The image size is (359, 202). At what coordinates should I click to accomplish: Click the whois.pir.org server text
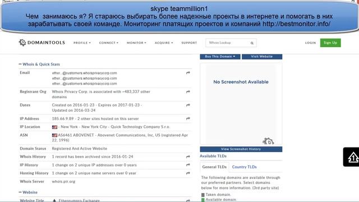click(63, 182)
